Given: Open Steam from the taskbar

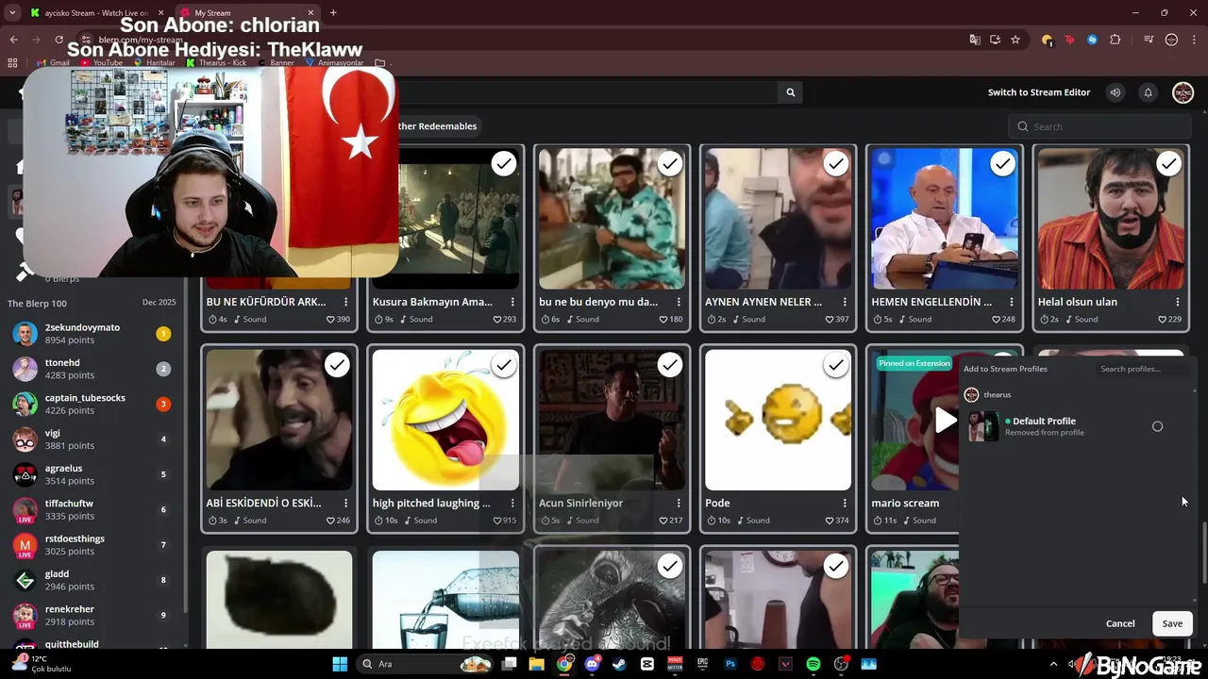Looking at the screenshot, I should [x=619, y=664].
